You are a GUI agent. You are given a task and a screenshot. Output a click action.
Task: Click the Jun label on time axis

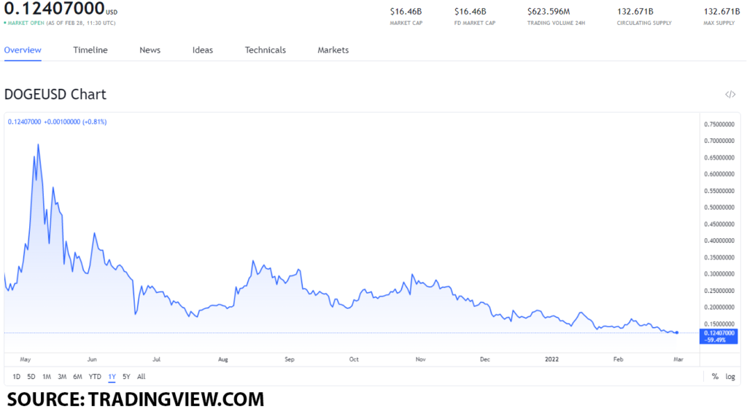pos(92,359)
